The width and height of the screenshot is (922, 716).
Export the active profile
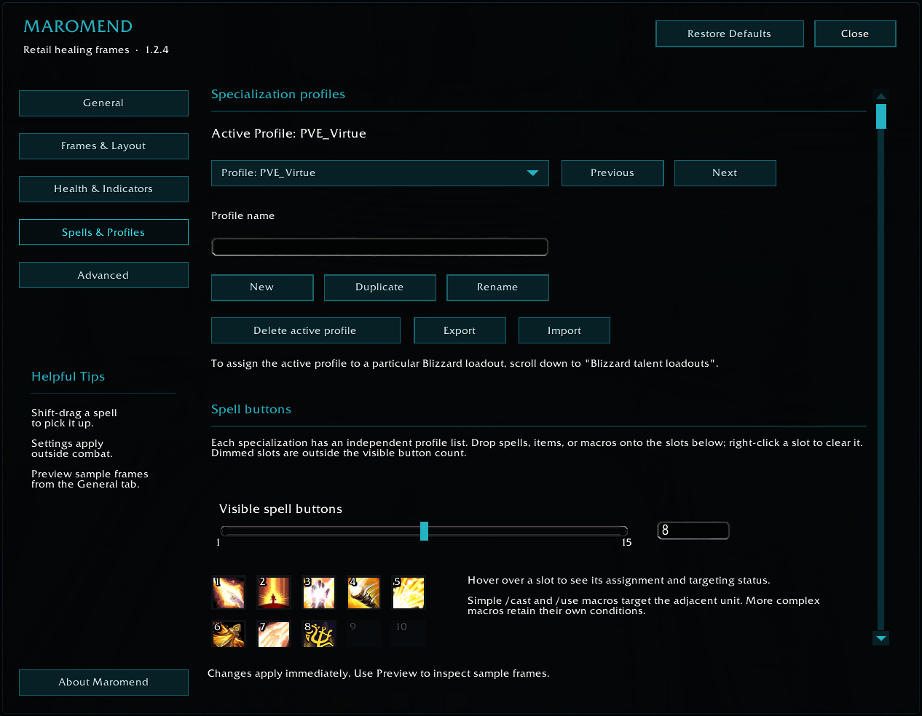pos(460,330)
